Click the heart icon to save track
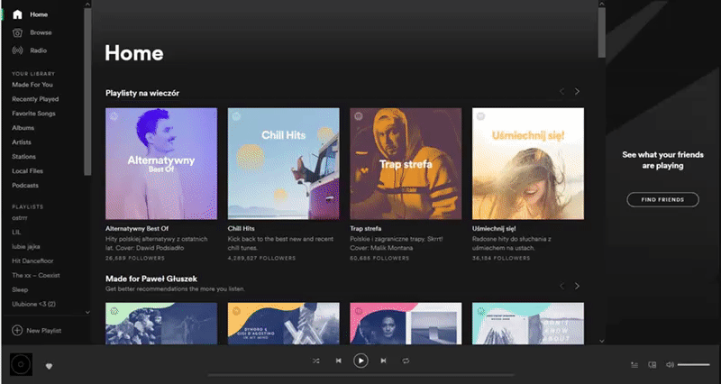Screen dimensions: 721x384 [50, 366]
